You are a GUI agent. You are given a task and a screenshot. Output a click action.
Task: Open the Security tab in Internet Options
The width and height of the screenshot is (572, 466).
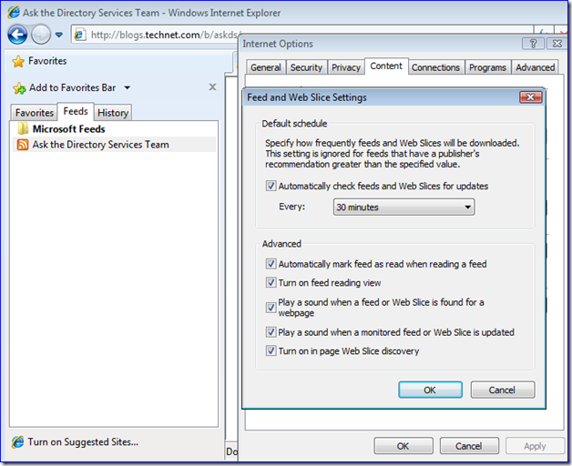point(306,67)
